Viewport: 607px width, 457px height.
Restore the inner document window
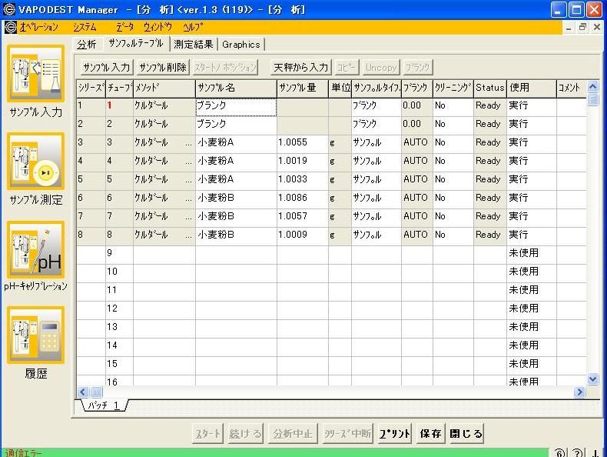(582, 27)
